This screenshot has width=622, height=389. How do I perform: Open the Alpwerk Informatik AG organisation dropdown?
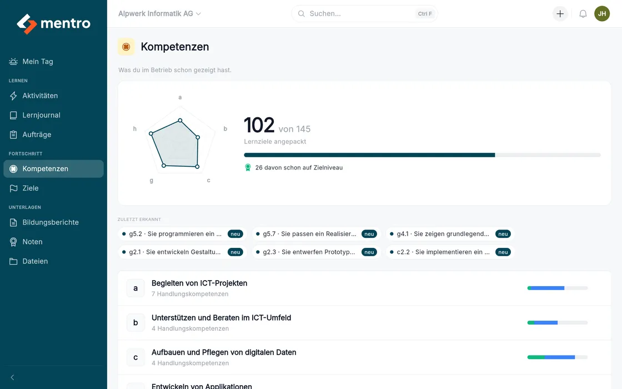coord(159,13)
